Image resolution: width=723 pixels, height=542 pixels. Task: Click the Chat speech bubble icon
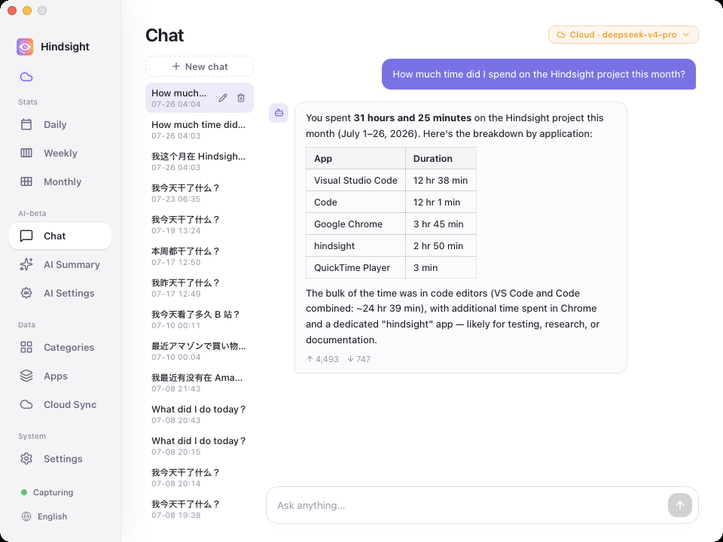coord(26,236)
